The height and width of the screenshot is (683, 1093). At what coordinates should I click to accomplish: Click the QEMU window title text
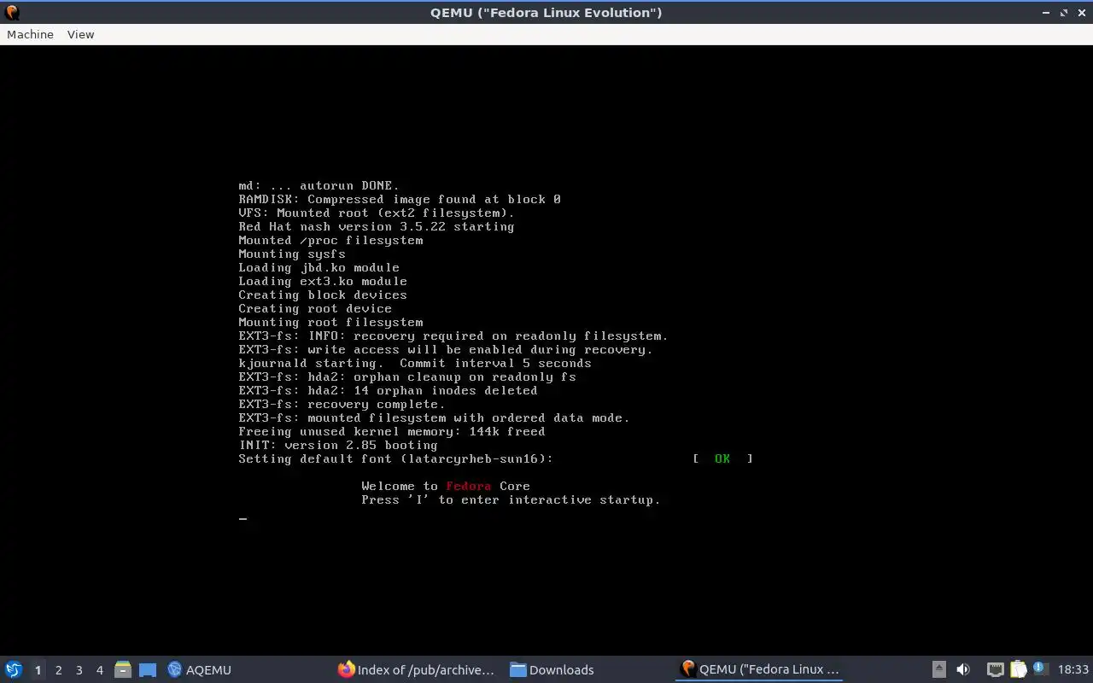click(x=546, y=12)
